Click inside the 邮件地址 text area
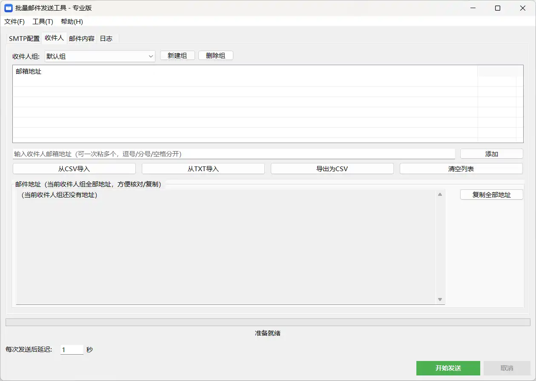This screenshot has height=381, width=536. (x=226, y=247)
